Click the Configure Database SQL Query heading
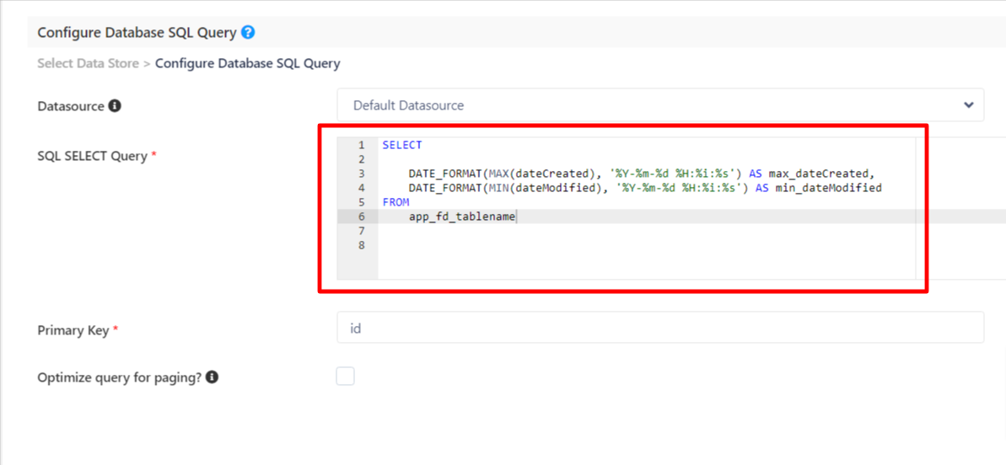 (x=137, y=32)
